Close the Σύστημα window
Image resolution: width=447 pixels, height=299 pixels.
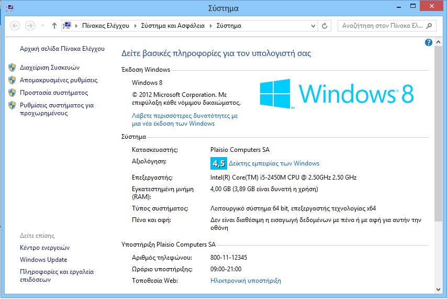[432, 6]
